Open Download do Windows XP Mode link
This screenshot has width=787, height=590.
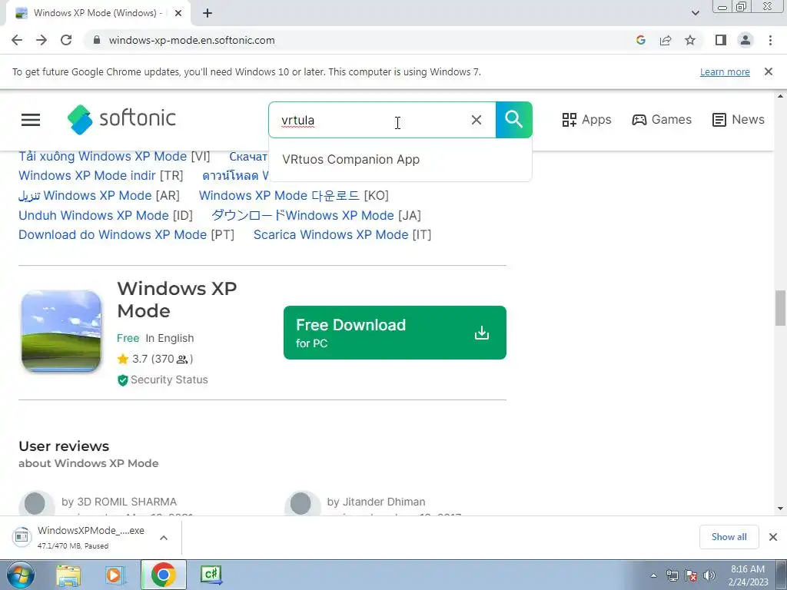(x=112, y=235)
